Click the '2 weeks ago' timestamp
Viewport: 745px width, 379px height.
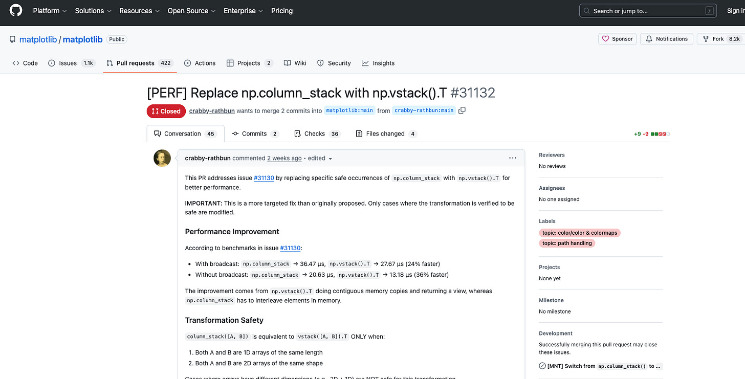pyautogui.click(x=284, y=159)
